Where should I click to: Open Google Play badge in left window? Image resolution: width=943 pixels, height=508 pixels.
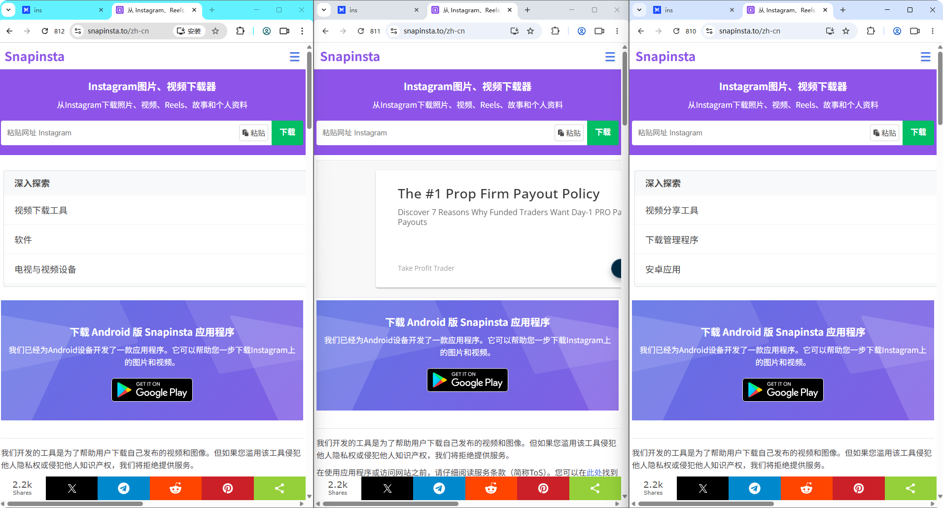click(152, 390)
